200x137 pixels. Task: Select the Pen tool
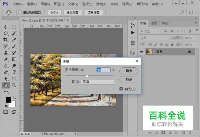6,72
